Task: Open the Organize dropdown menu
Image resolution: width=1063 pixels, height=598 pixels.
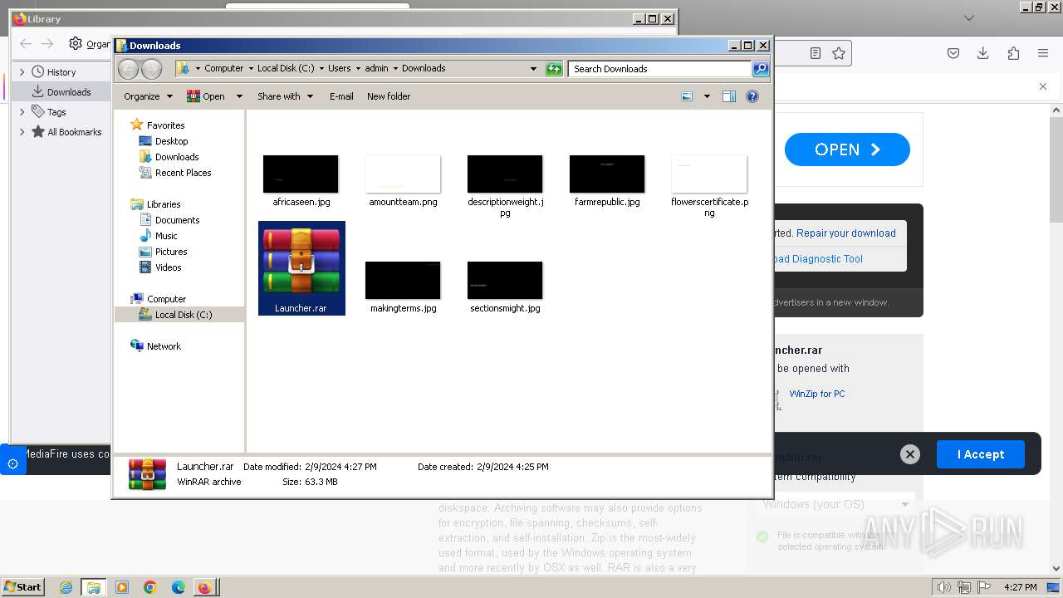Action: (148, 96)
